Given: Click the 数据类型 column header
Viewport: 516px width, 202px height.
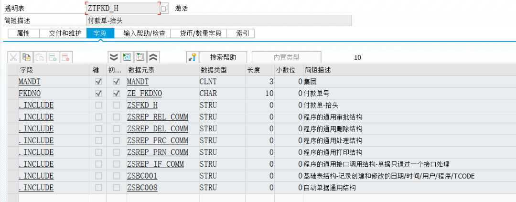Looking at the screenshot, I should [x=222, y=70].
